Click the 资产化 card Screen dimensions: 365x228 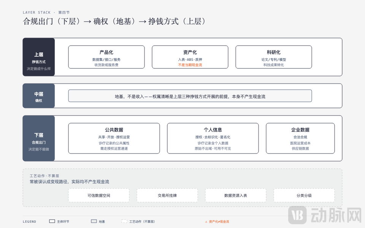(x=190, y=57)
